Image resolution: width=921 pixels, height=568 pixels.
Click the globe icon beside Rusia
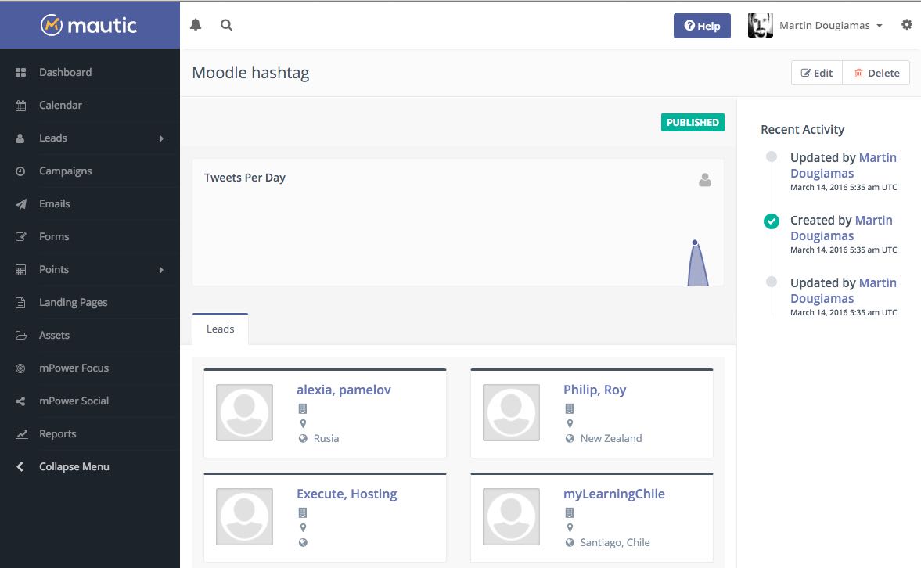[303, 438]
